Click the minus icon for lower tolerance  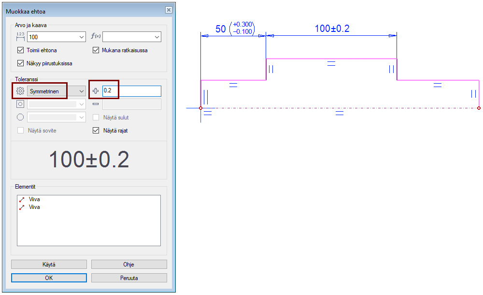95,104
